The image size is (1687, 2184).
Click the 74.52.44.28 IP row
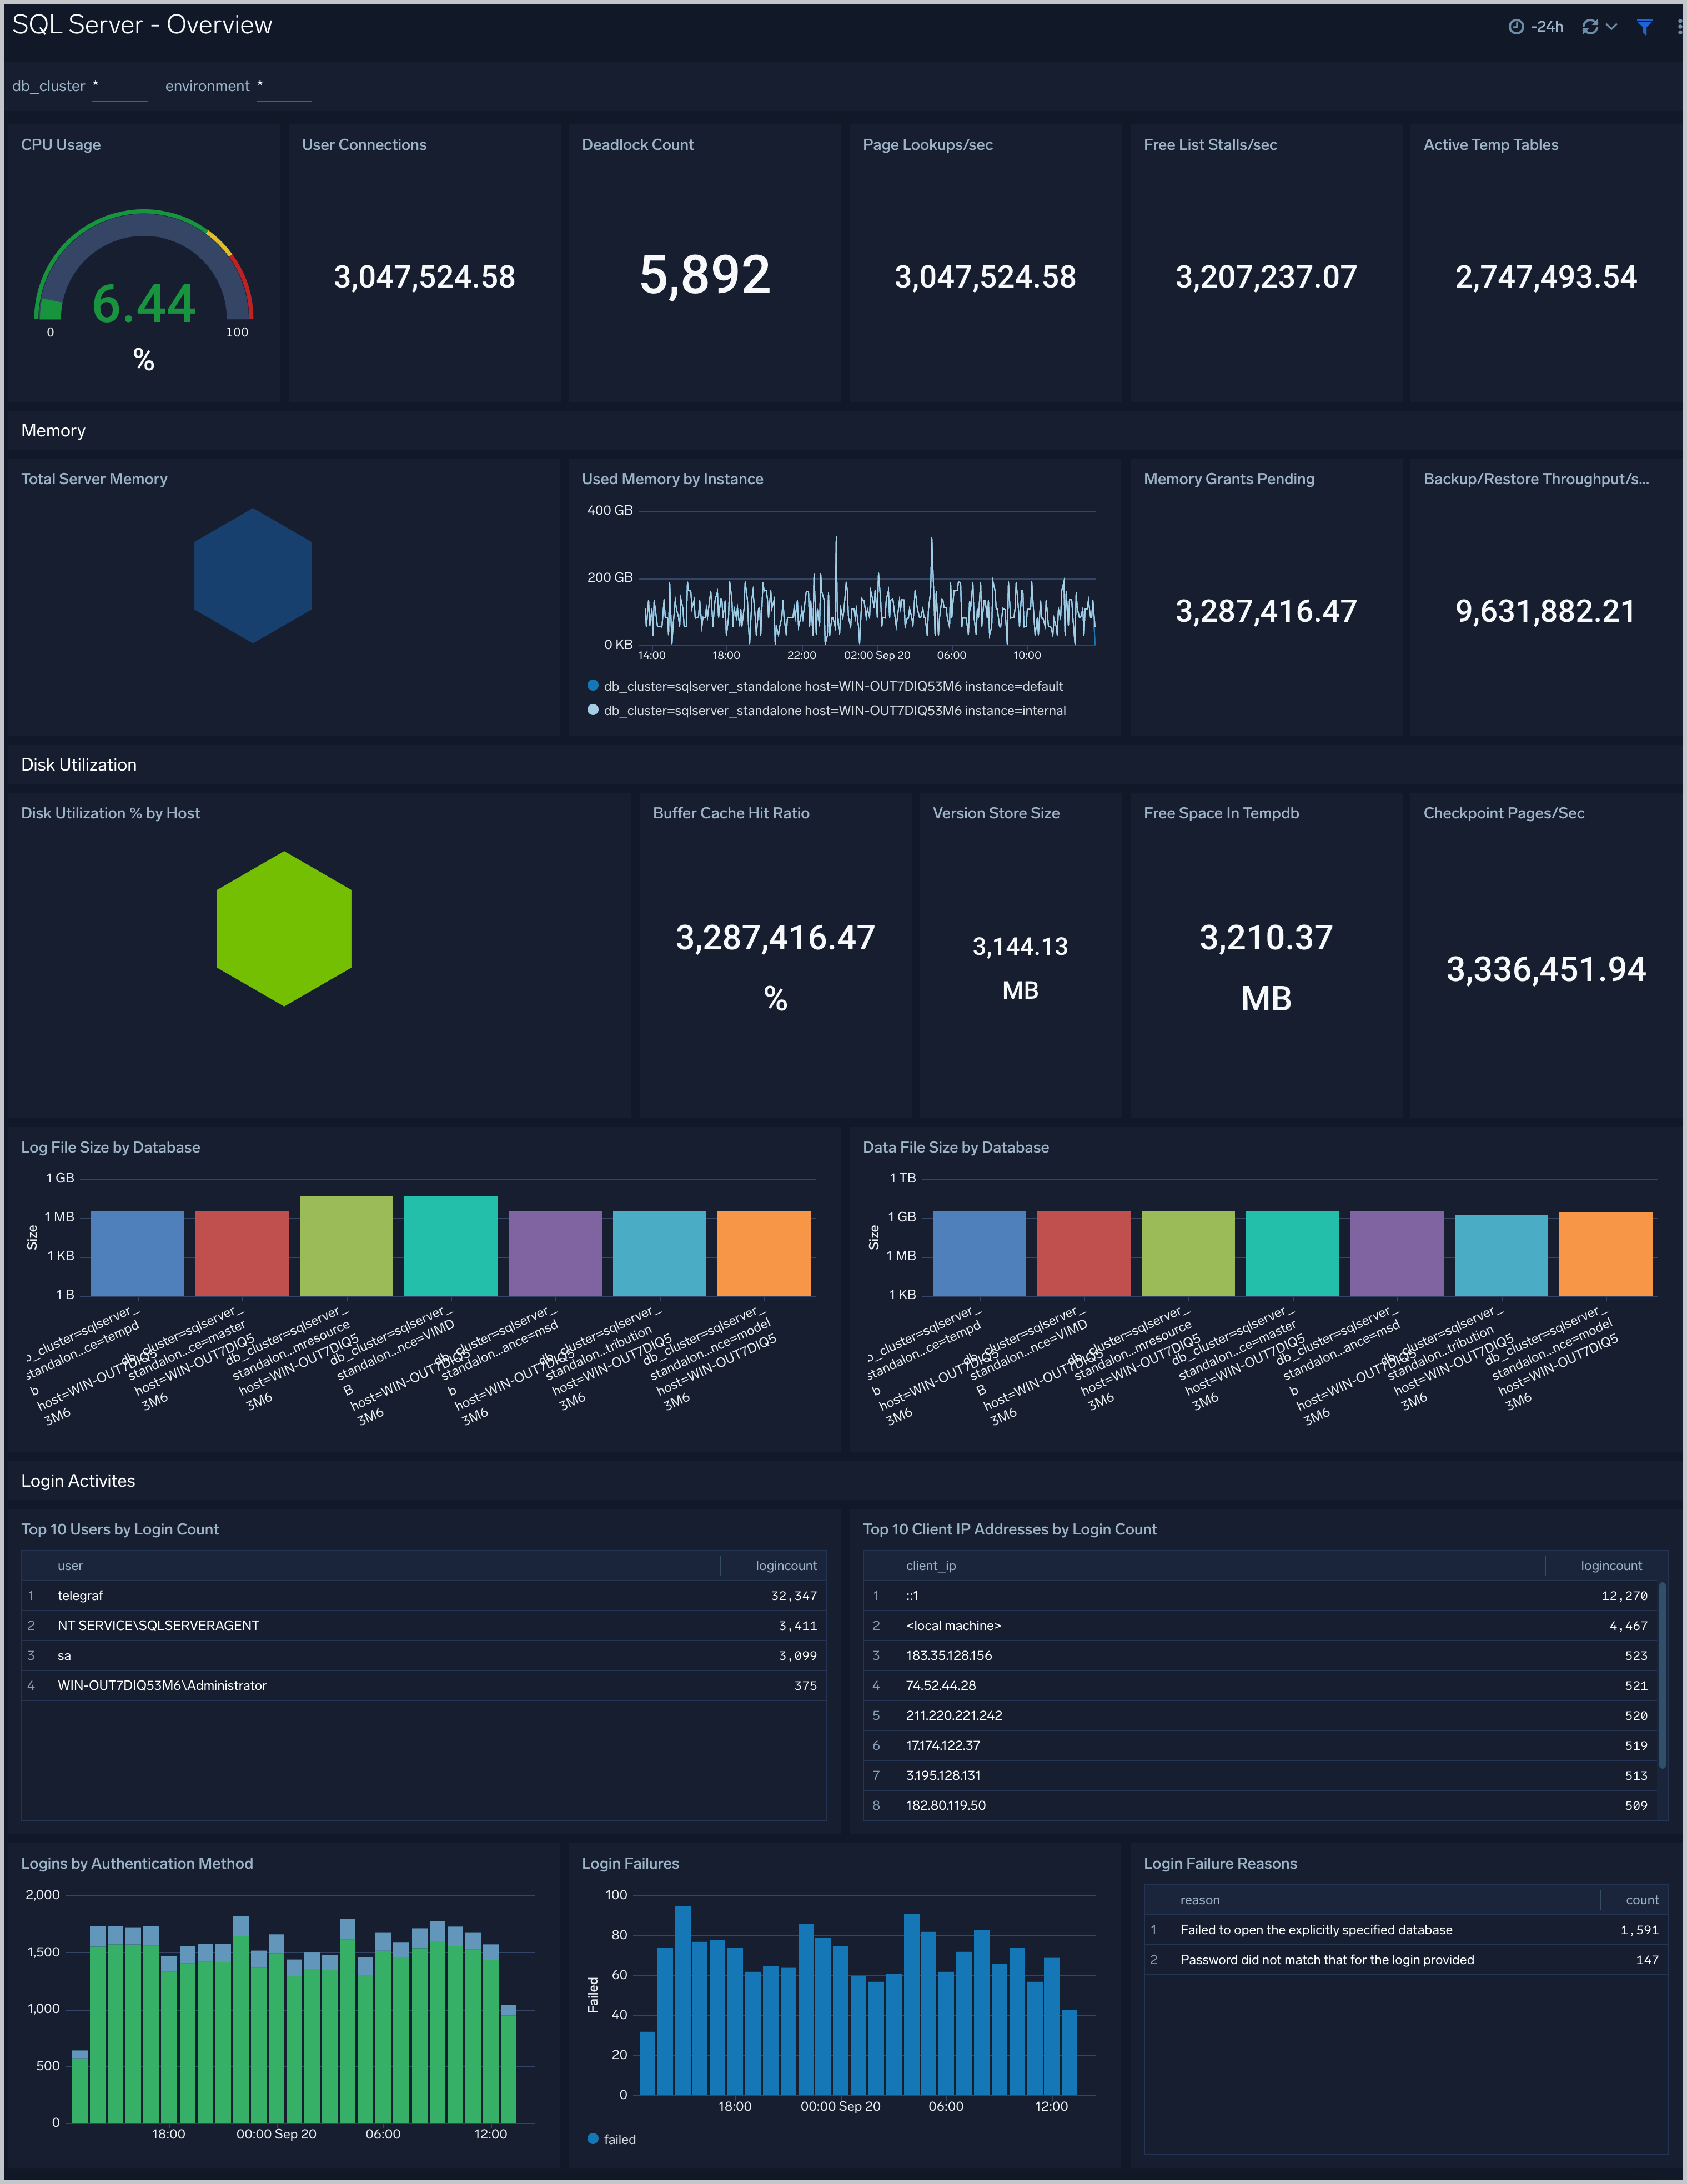(x=1260, y=1685)
